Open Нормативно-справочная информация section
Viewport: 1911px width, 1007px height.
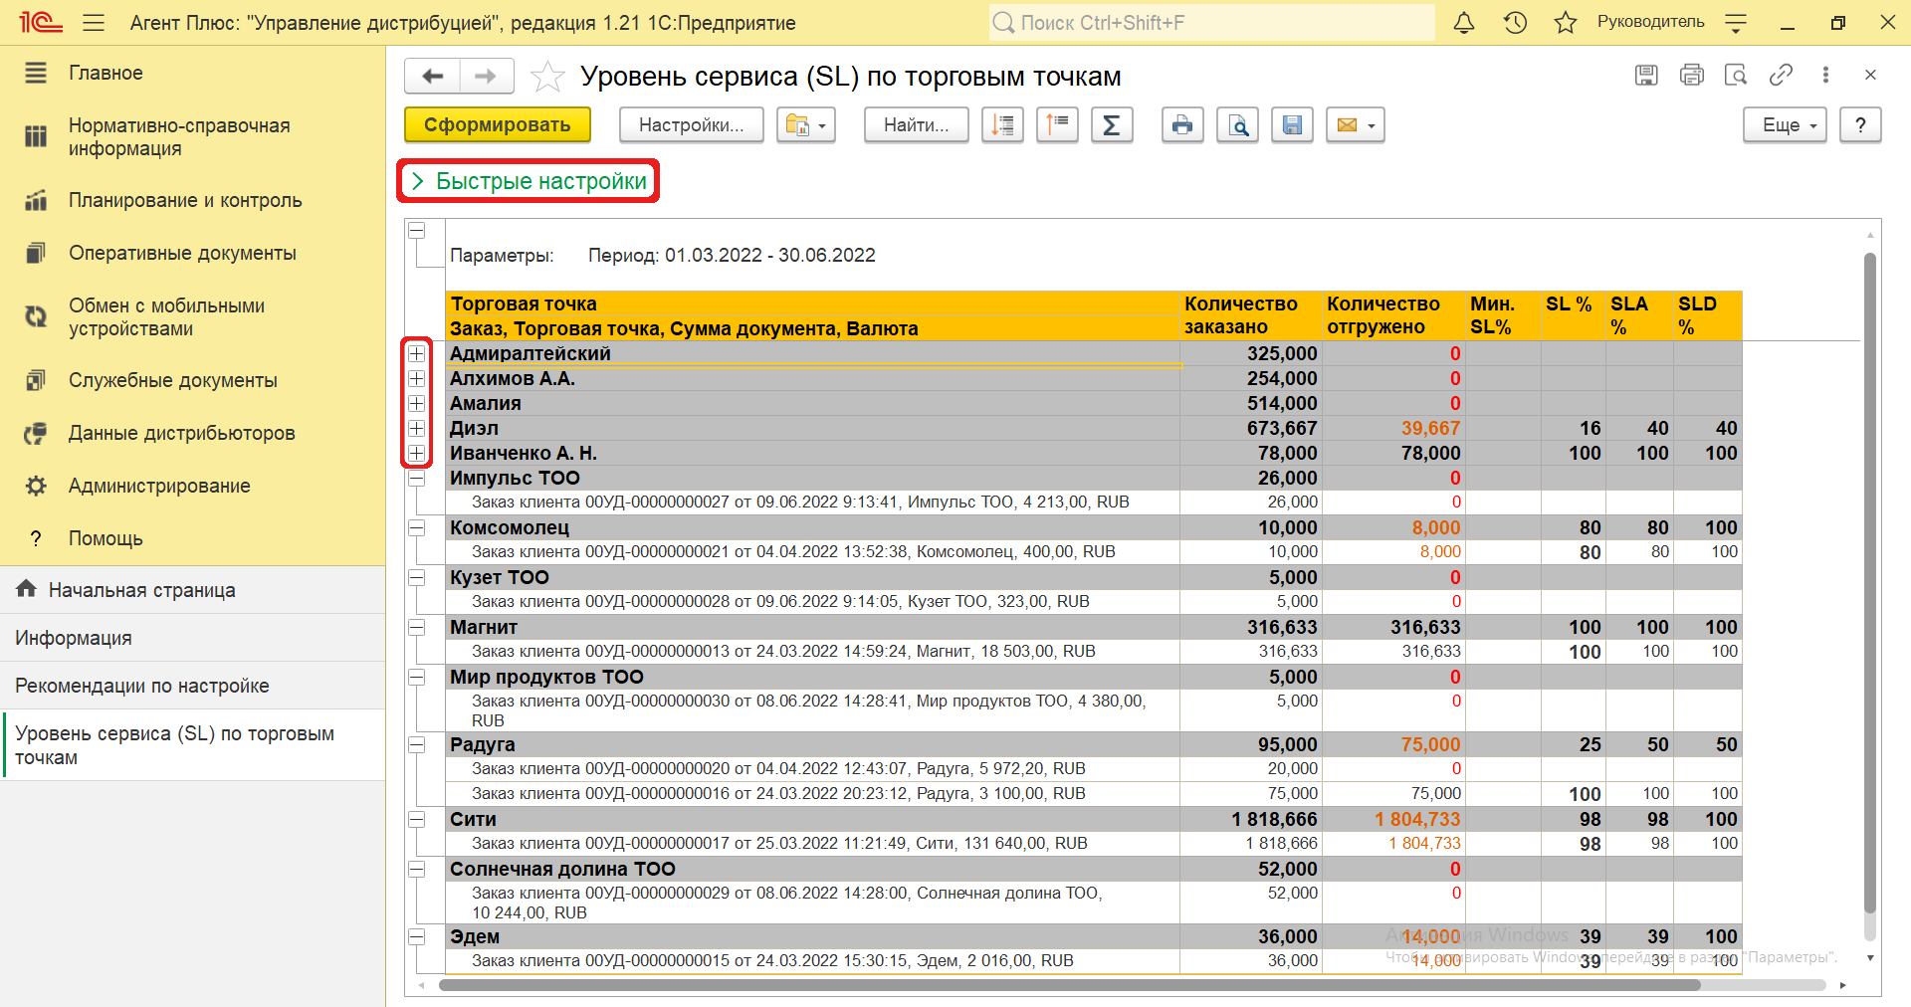(x=192, y=136)
